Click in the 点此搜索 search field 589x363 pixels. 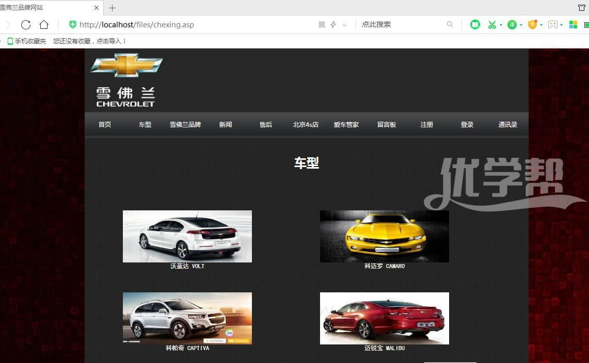coord(400,24)
